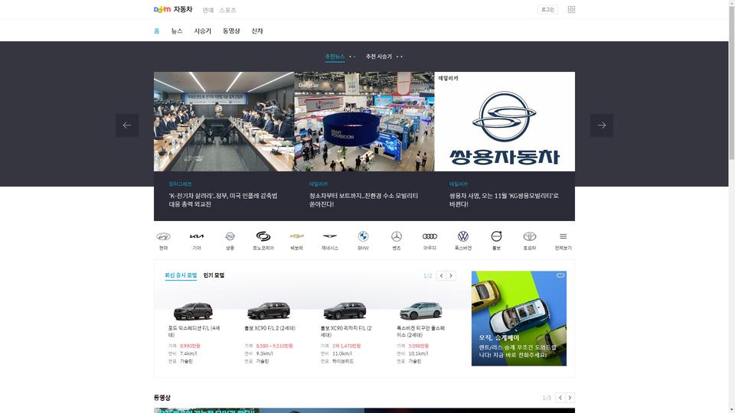Viewport: 735px width, 413px height.
Task: Open the 쌍용차 사명 KG쌍용모빌리티 headline
Action: pos(504,200)
